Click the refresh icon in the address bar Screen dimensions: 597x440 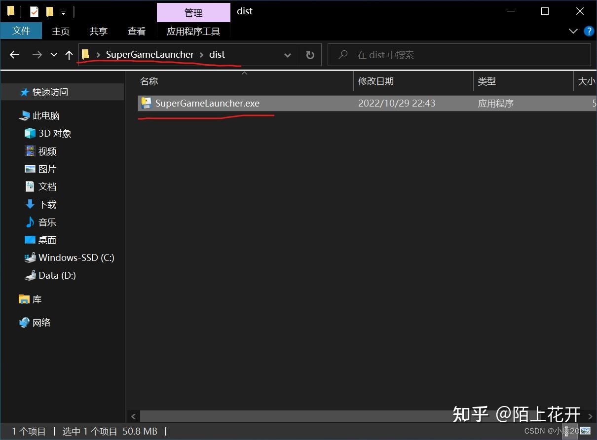pyautogui.click(x=310, y=55)
